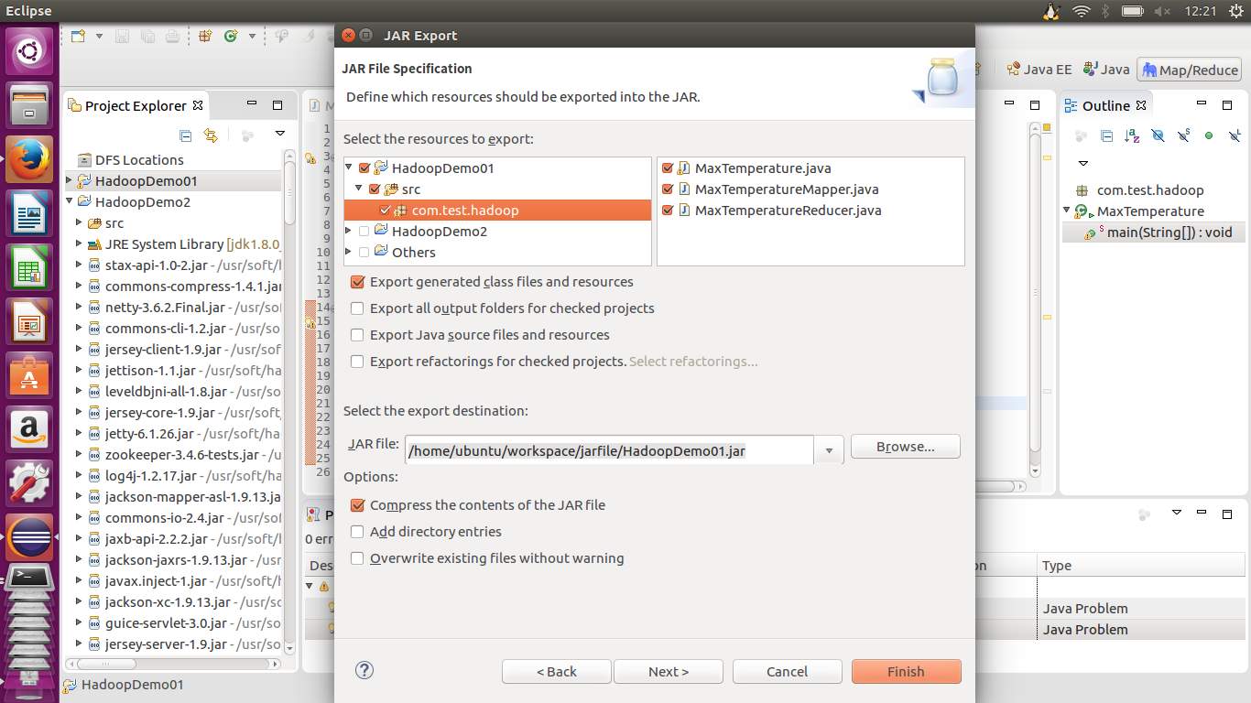Open Ubuntu Dash from the launcher

tap(29, 53)
